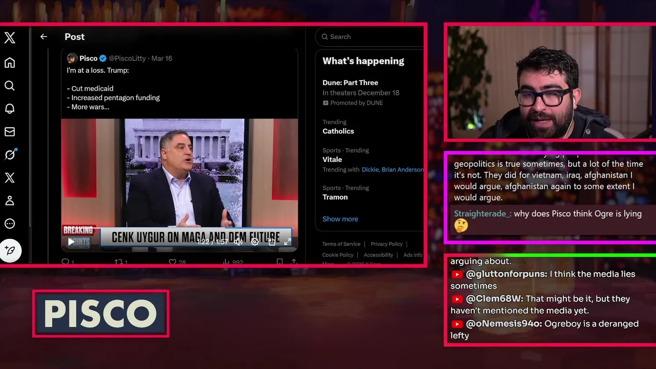Screen dimensions: 656x369
Task: Open the view count analytics icon
Action: (226, 262)
